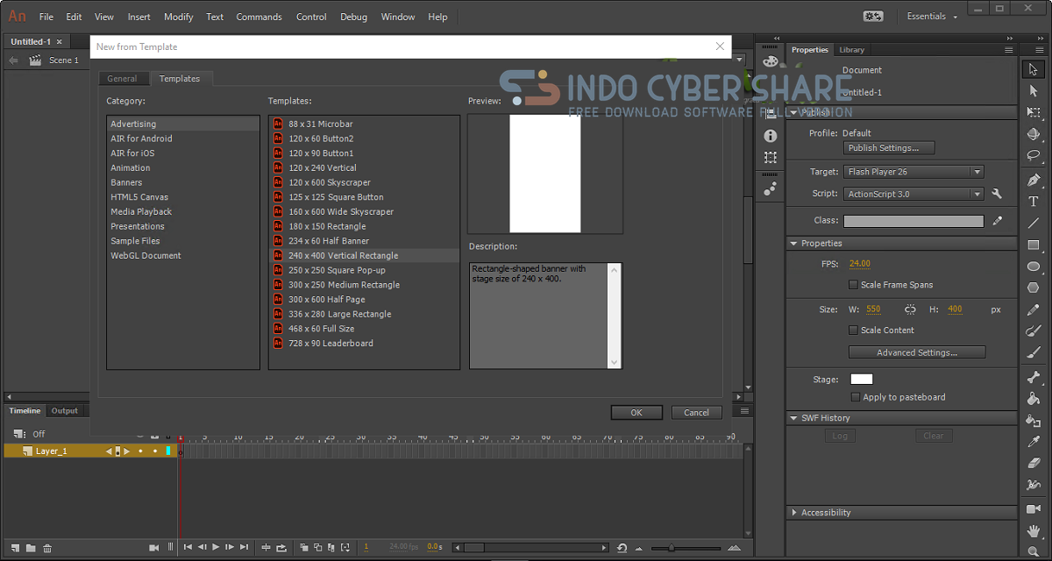Select the Camera tool in tools panel
The width and height of the screenshot is (1052, 561).
(x=1034, y=509)
